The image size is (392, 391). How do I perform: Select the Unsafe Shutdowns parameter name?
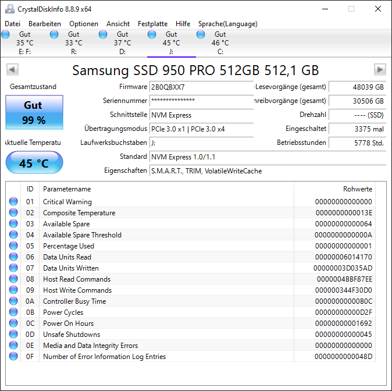tap(72, 334)
